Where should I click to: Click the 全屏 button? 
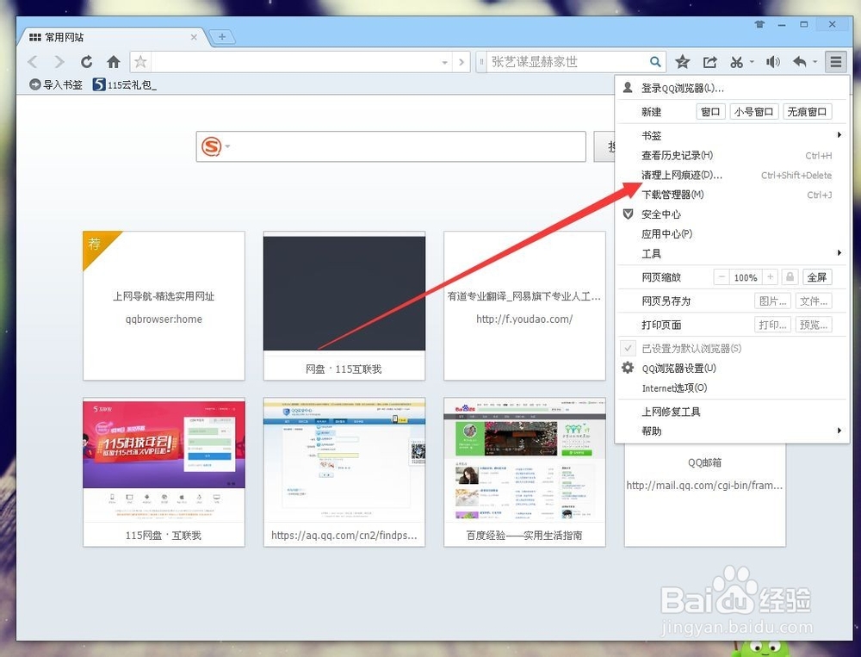(816, 277)
